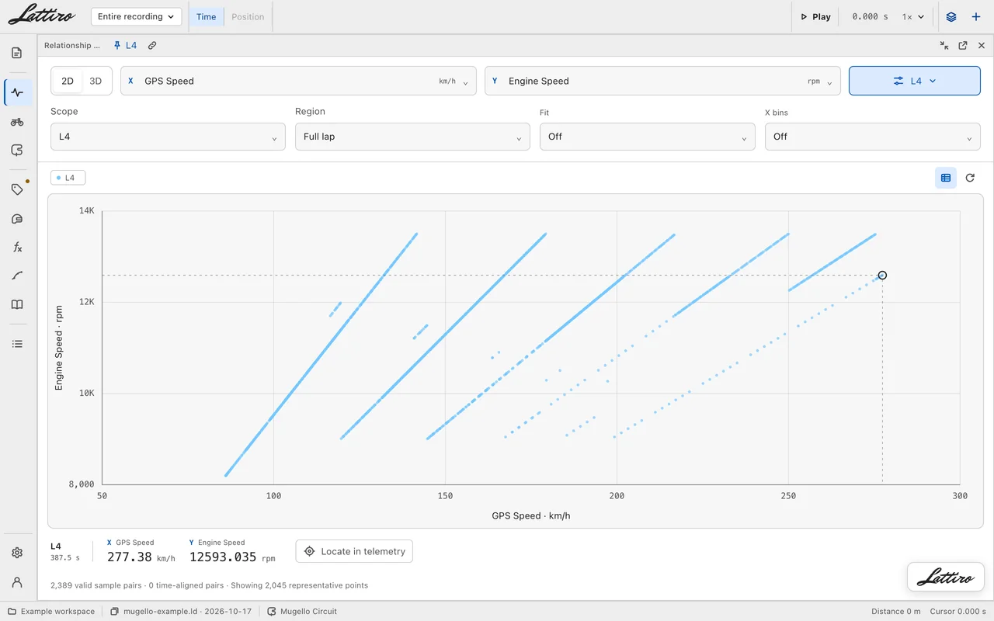
Task: Click Example workspace in the status bar
Action: pyautogui.click(x=51, y=612)
